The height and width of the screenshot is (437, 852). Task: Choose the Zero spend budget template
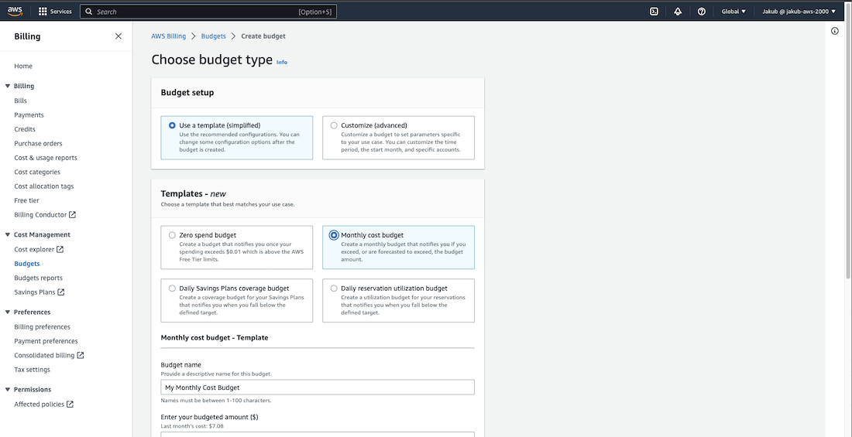click(x=236, y=248)
